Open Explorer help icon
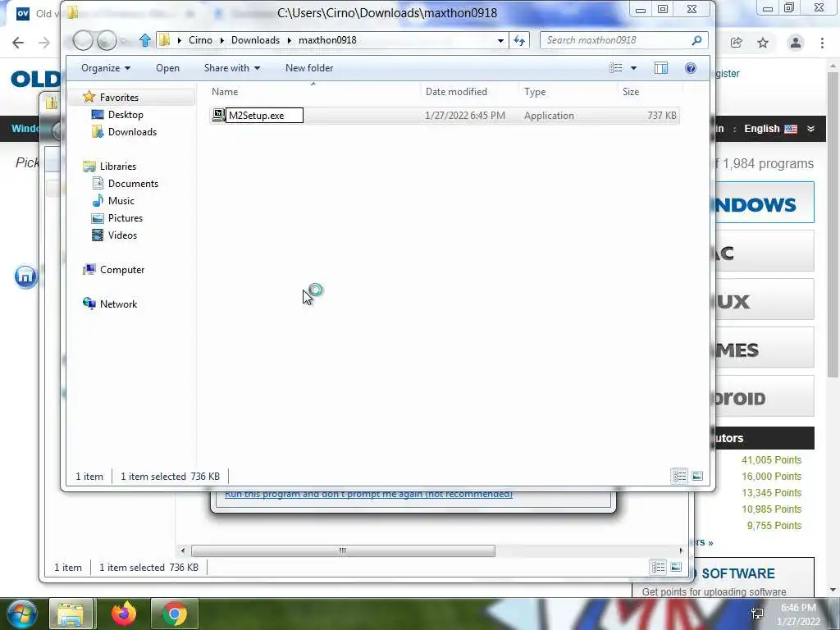The height and width of the screenshot is (630, 840). pyautogui.click(x=691, y=68)
